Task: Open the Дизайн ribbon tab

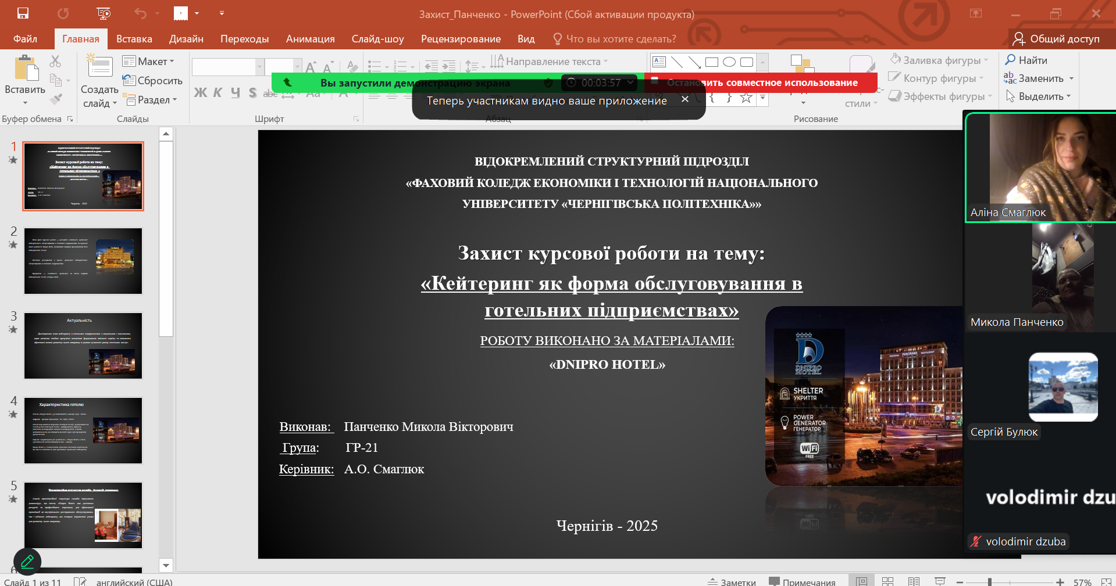Action: pyautogui.click(x=186, y=39)
